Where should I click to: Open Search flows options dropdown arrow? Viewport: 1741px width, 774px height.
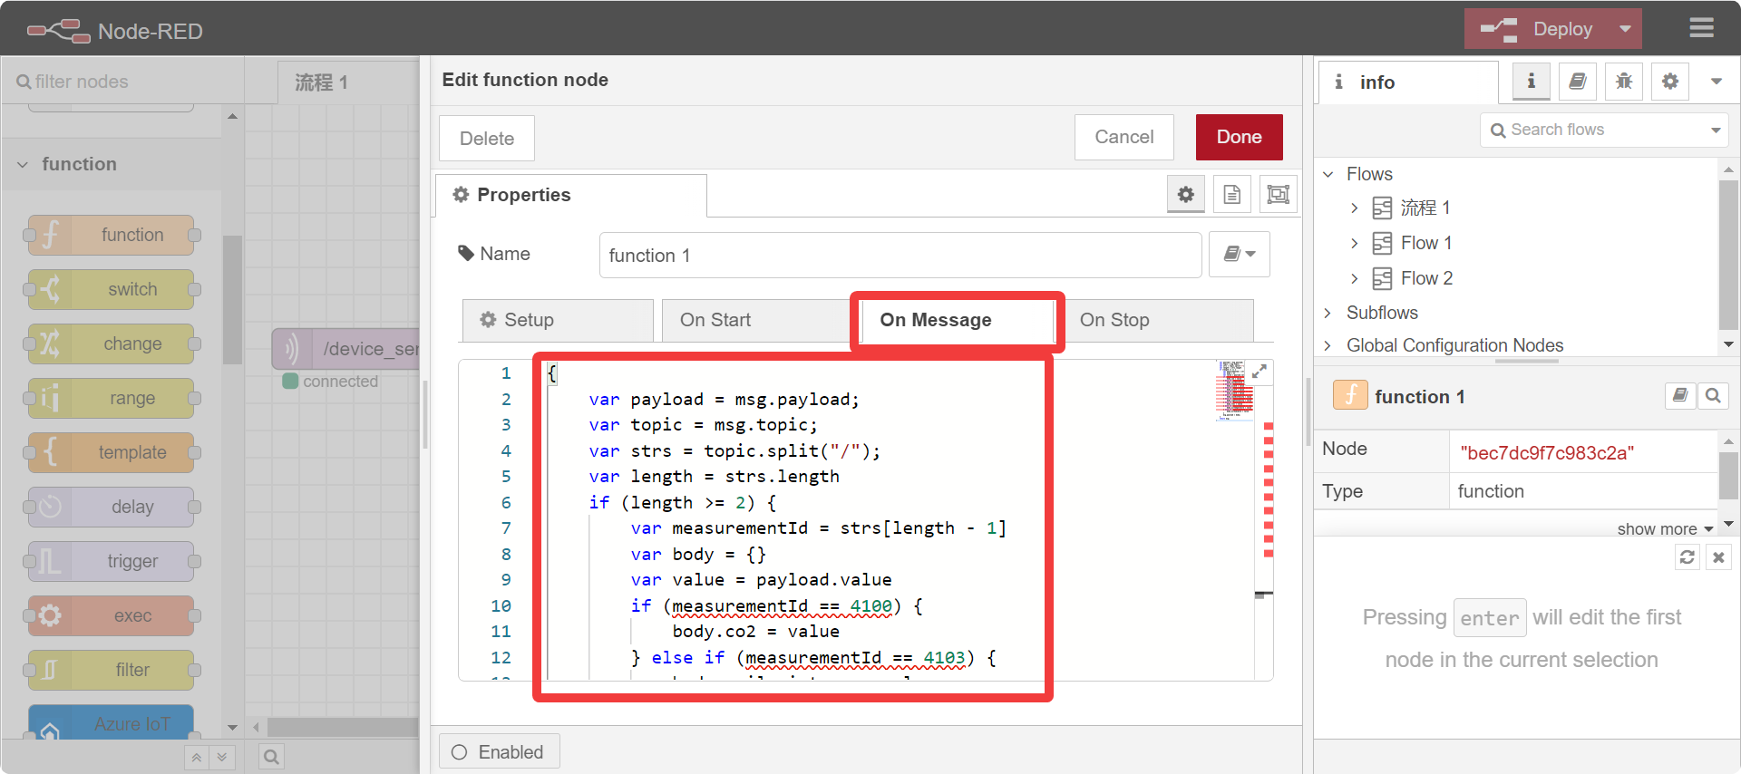[x=1716, y=130]
